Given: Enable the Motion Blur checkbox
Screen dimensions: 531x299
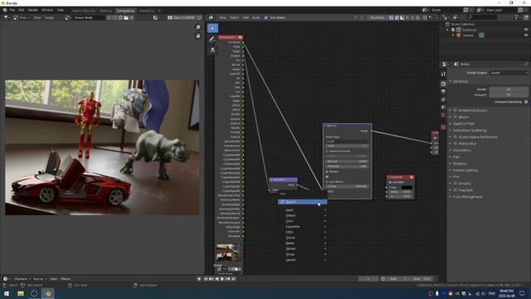Looking at the screenshot, I should (x=455, y=144).
